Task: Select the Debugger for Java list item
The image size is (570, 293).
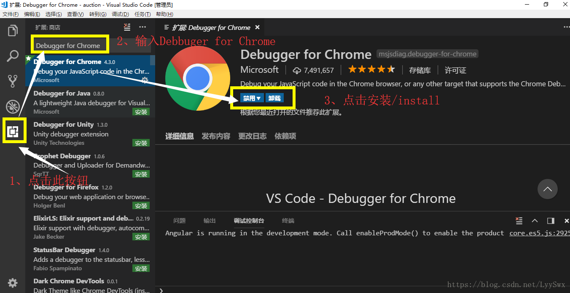Action: [x=90, y=102]
